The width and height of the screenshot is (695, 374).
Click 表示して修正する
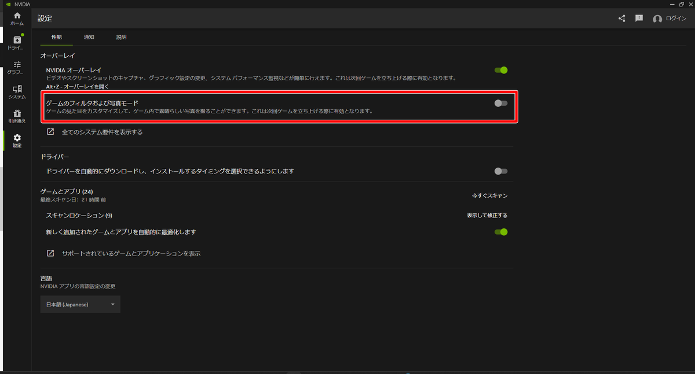[x=487, y=216]
